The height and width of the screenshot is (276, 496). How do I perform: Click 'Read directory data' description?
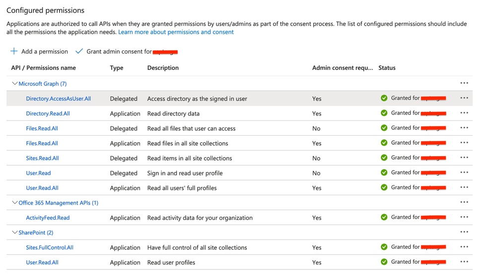coord(173,113)
